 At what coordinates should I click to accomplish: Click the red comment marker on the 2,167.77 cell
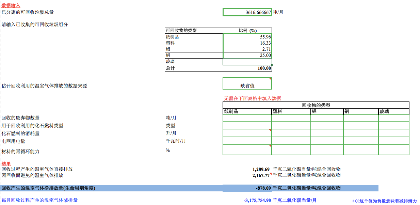(270, 174)
